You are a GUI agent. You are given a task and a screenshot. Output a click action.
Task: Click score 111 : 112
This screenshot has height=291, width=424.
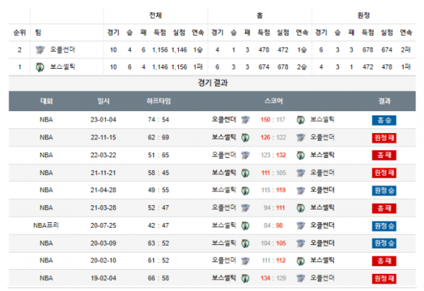(x=273, y=261)
